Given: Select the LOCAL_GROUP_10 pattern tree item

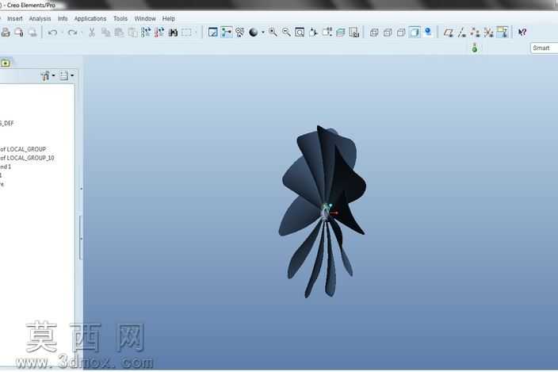Looking at the screenshot, I should pyautogui.click(x=27, y=158).
